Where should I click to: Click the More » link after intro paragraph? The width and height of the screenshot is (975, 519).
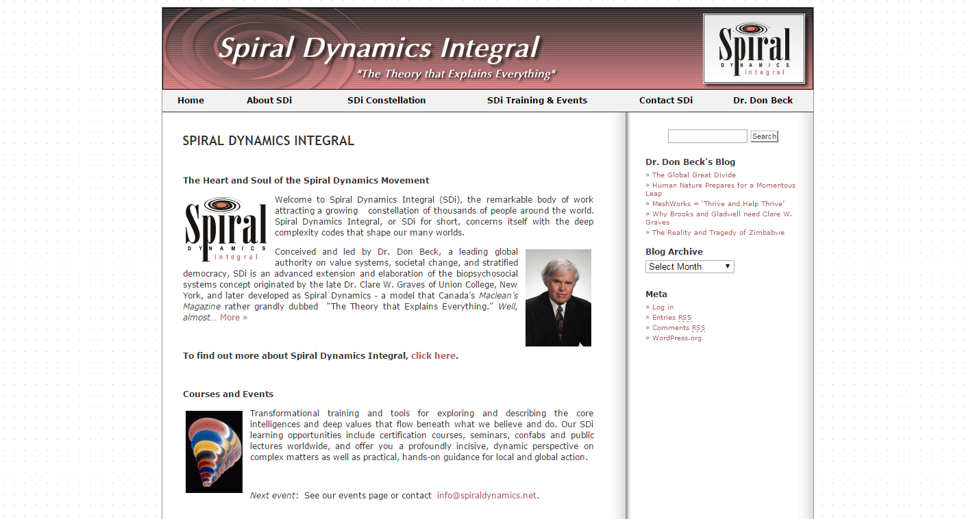(234, 318)
